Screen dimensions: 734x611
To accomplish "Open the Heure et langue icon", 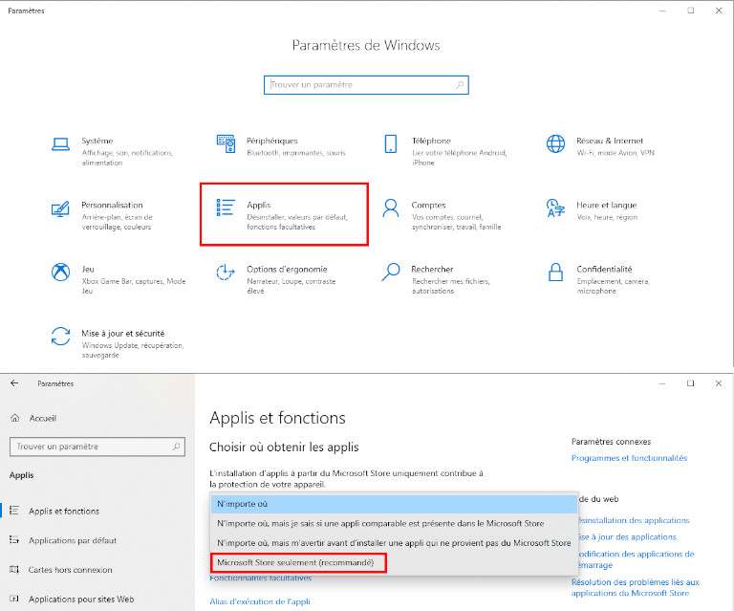I will tap(555, 207).
